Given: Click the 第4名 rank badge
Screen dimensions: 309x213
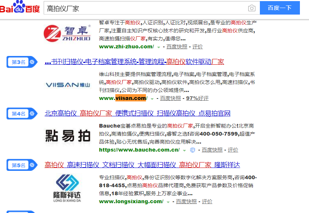Looking at the screenshot, I should click(x=22, y=113).
